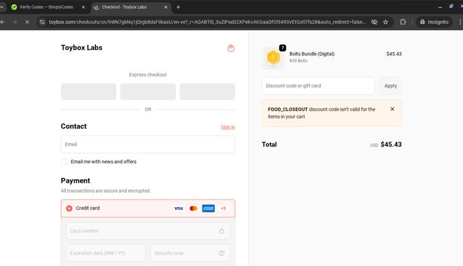
Task: Open the shopping bag cart icon
Action: tap(231, 48)
